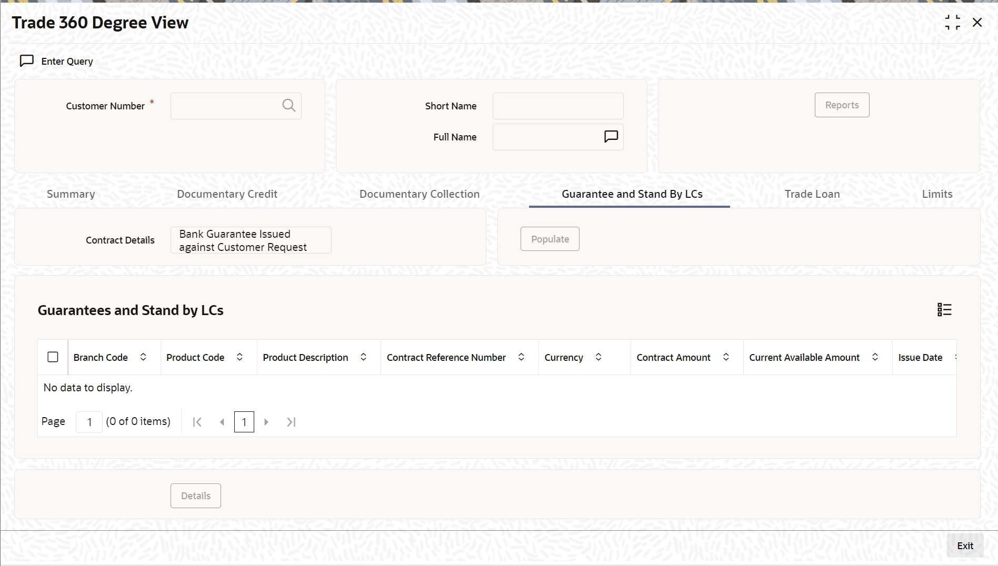Open the Documentary Credit tab
This screenshot has height=566, width=998.
pyautogui.click(x=227, y=194)
